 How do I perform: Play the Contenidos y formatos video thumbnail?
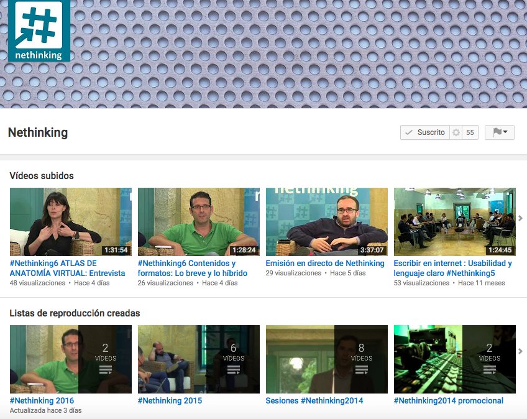coord(199,222)
